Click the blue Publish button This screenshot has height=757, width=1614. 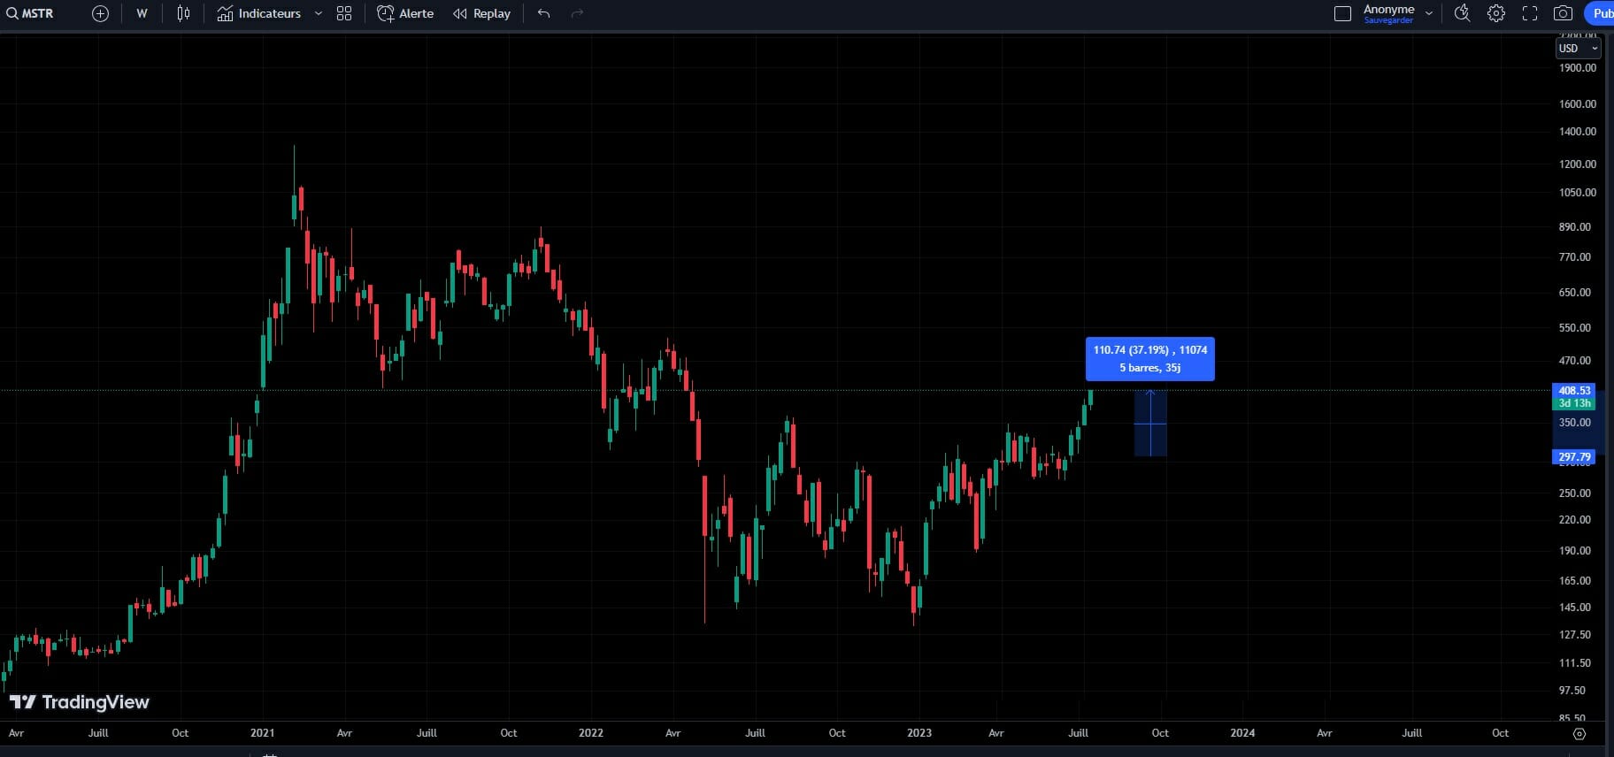pyautogui.click(x=1599, y=13)
